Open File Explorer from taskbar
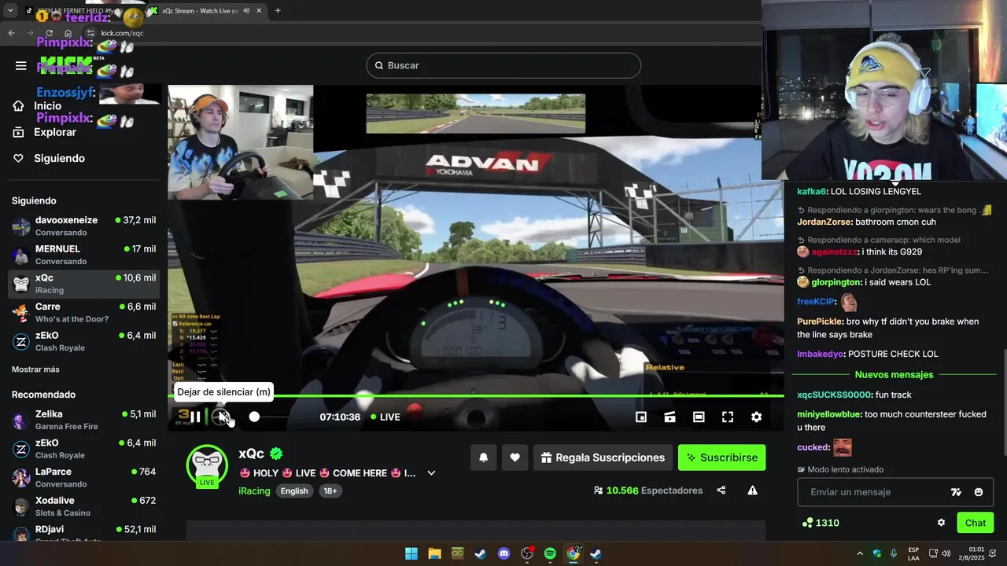The height and width of the screenshot is (566, 1007). pos(434,553)
